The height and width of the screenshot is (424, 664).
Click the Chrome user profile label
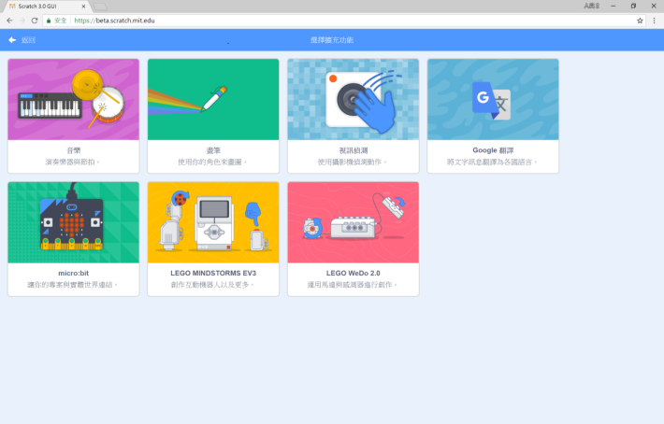coord(591,6)
